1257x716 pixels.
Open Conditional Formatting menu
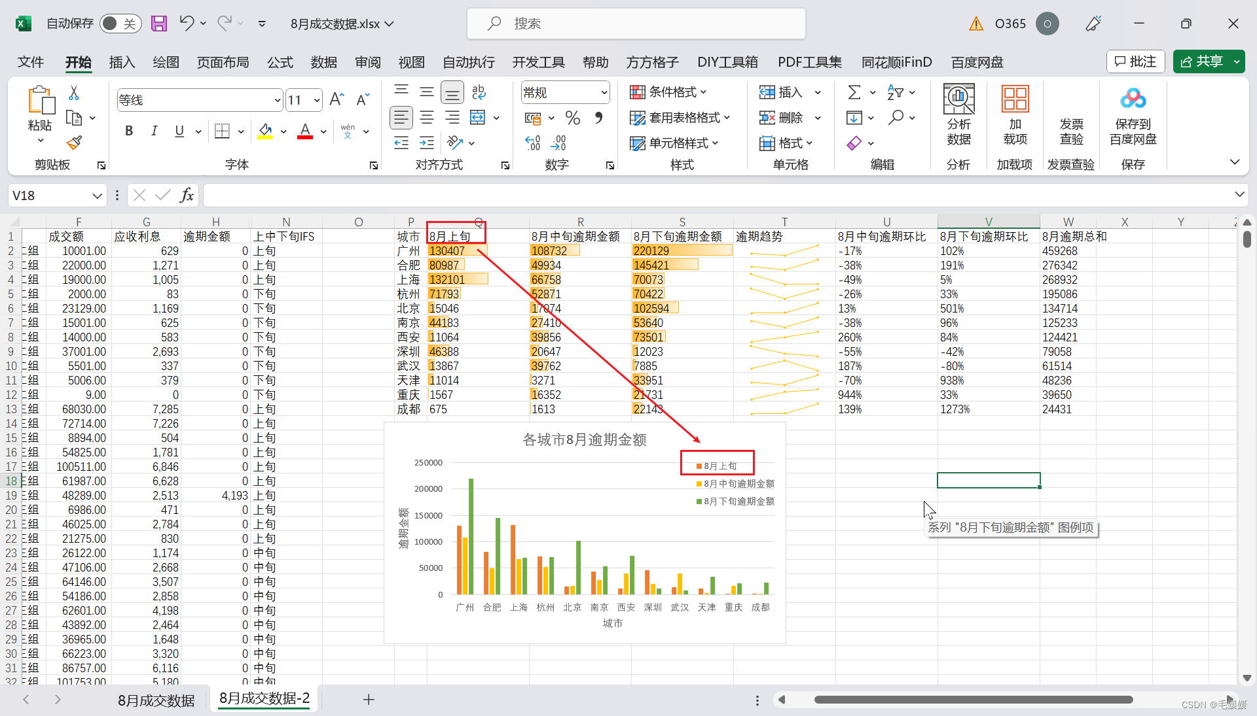click(668, 92)
